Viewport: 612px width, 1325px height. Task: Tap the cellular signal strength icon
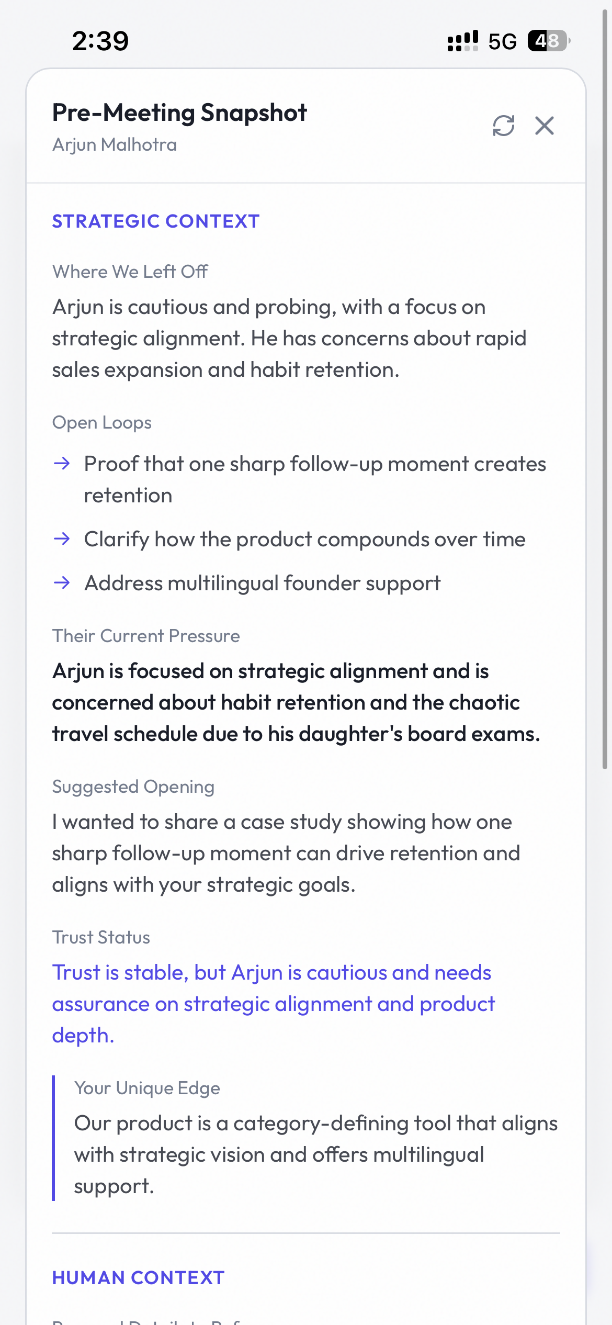click(x=462, y=41)
